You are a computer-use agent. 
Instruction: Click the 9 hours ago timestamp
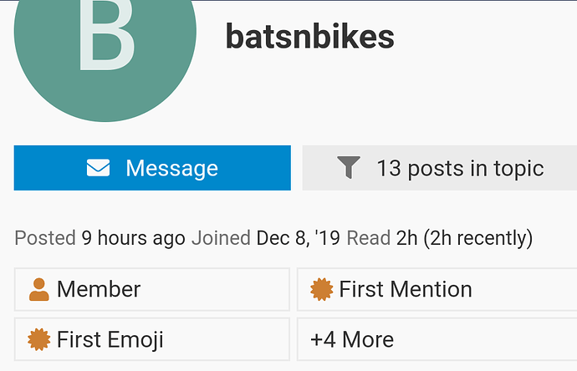[133, 238]
